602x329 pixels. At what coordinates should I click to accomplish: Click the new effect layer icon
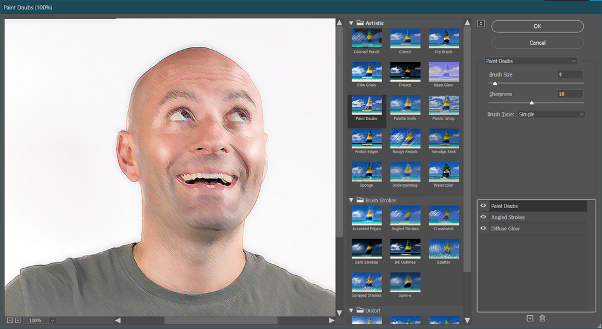pos(530,318)
